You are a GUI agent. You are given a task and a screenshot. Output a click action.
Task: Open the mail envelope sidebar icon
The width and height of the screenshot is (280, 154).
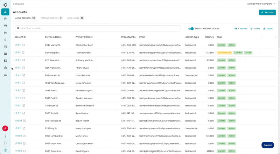pyautogui.click(x=5, y=54)
